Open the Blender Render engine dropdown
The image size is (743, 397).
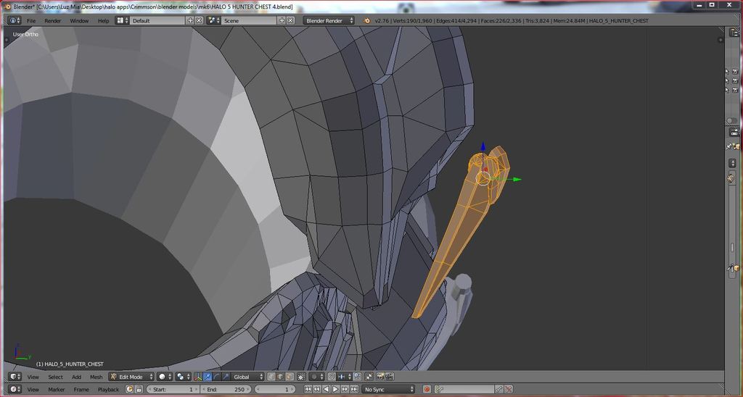[x=329, y=20]
